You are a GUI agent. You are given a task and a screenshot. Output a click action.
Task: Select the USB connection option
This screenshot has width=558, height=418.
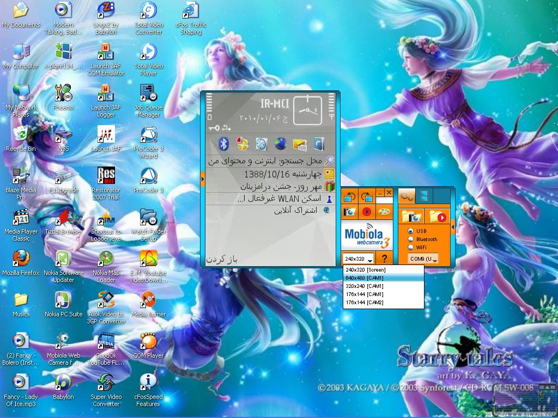411,231
